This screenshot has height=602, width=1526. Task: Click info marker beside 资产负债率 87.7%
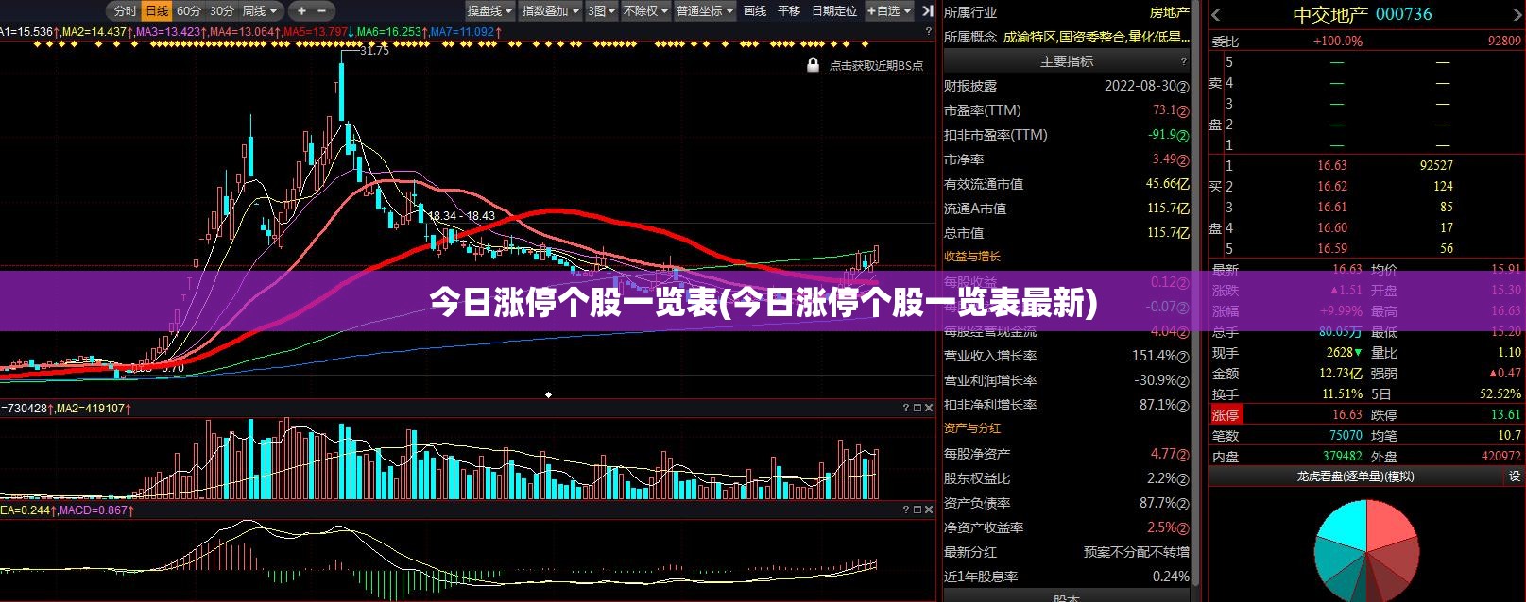tap(1183, 503)
